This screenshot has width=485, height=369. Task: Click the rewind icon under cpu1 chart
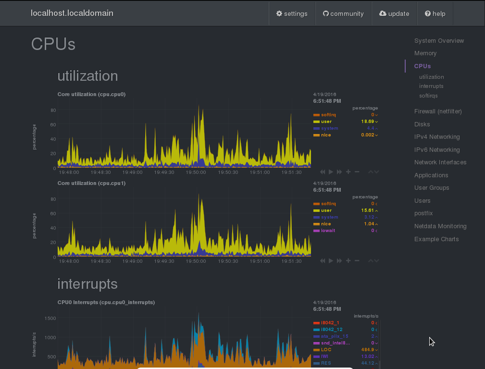(x=323, y=261)
